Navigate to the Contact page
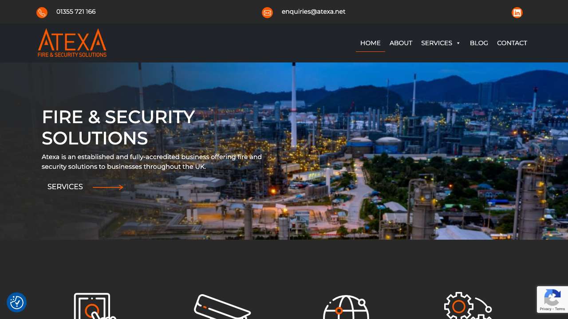568x319 pixels. tap(512, 43)
